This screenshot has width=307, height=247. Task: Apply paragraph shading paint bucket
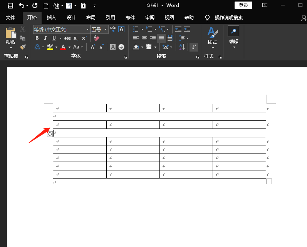click(x=136, y=47)
